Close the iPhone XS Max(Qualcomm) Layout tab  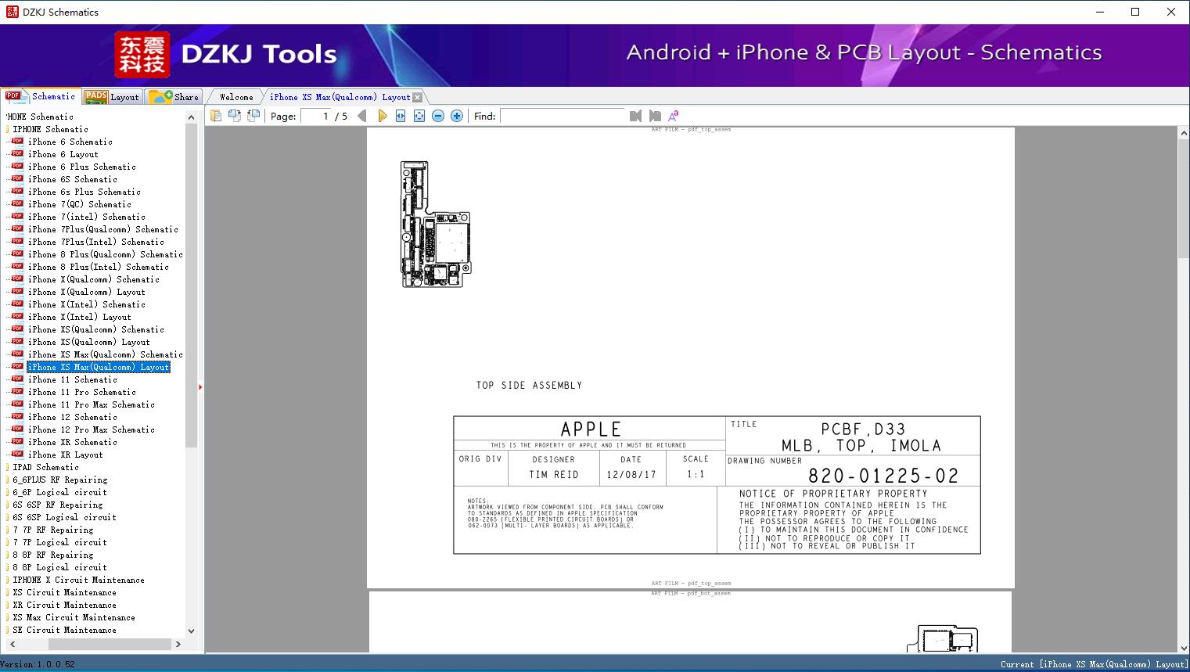[417, 97]
